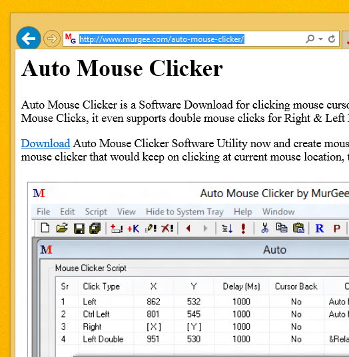
Task: Open the File menu
Action: coord(43,212)
